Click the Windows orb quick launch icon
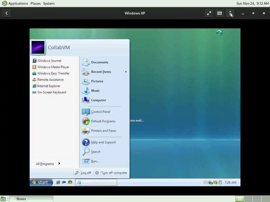Screen dimensions: 270x202 click(x=70, y=182)
